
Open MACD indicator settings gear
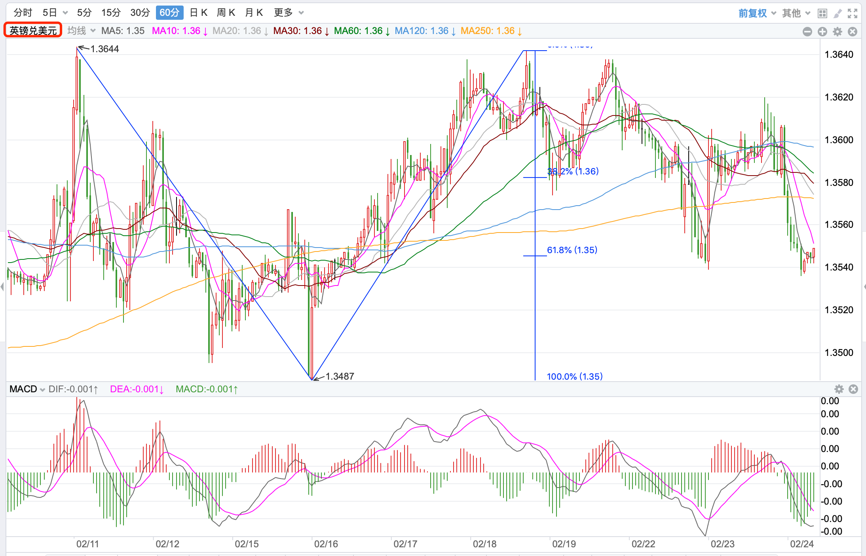(x=839, y=389)
